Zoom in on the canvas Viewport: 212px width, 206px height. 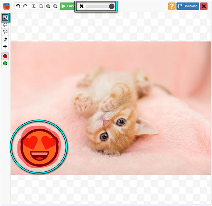point(34,6)
